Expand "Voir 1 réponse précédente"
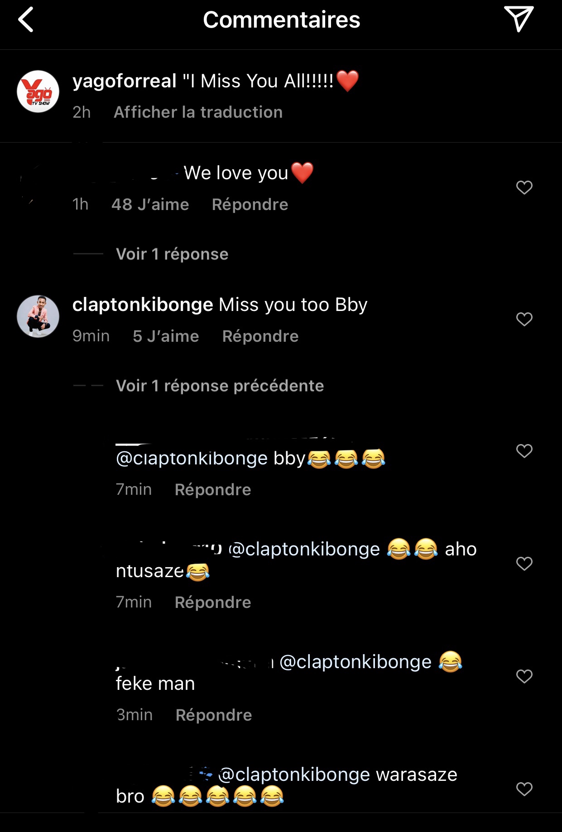The height and width of the screenshot is (832, 562). point(220,386)
